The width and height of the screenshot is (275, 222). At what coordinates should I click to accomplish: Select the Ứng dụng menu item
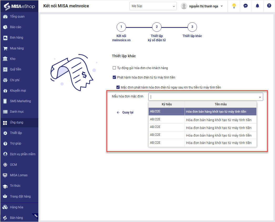(x=19, y=122)
